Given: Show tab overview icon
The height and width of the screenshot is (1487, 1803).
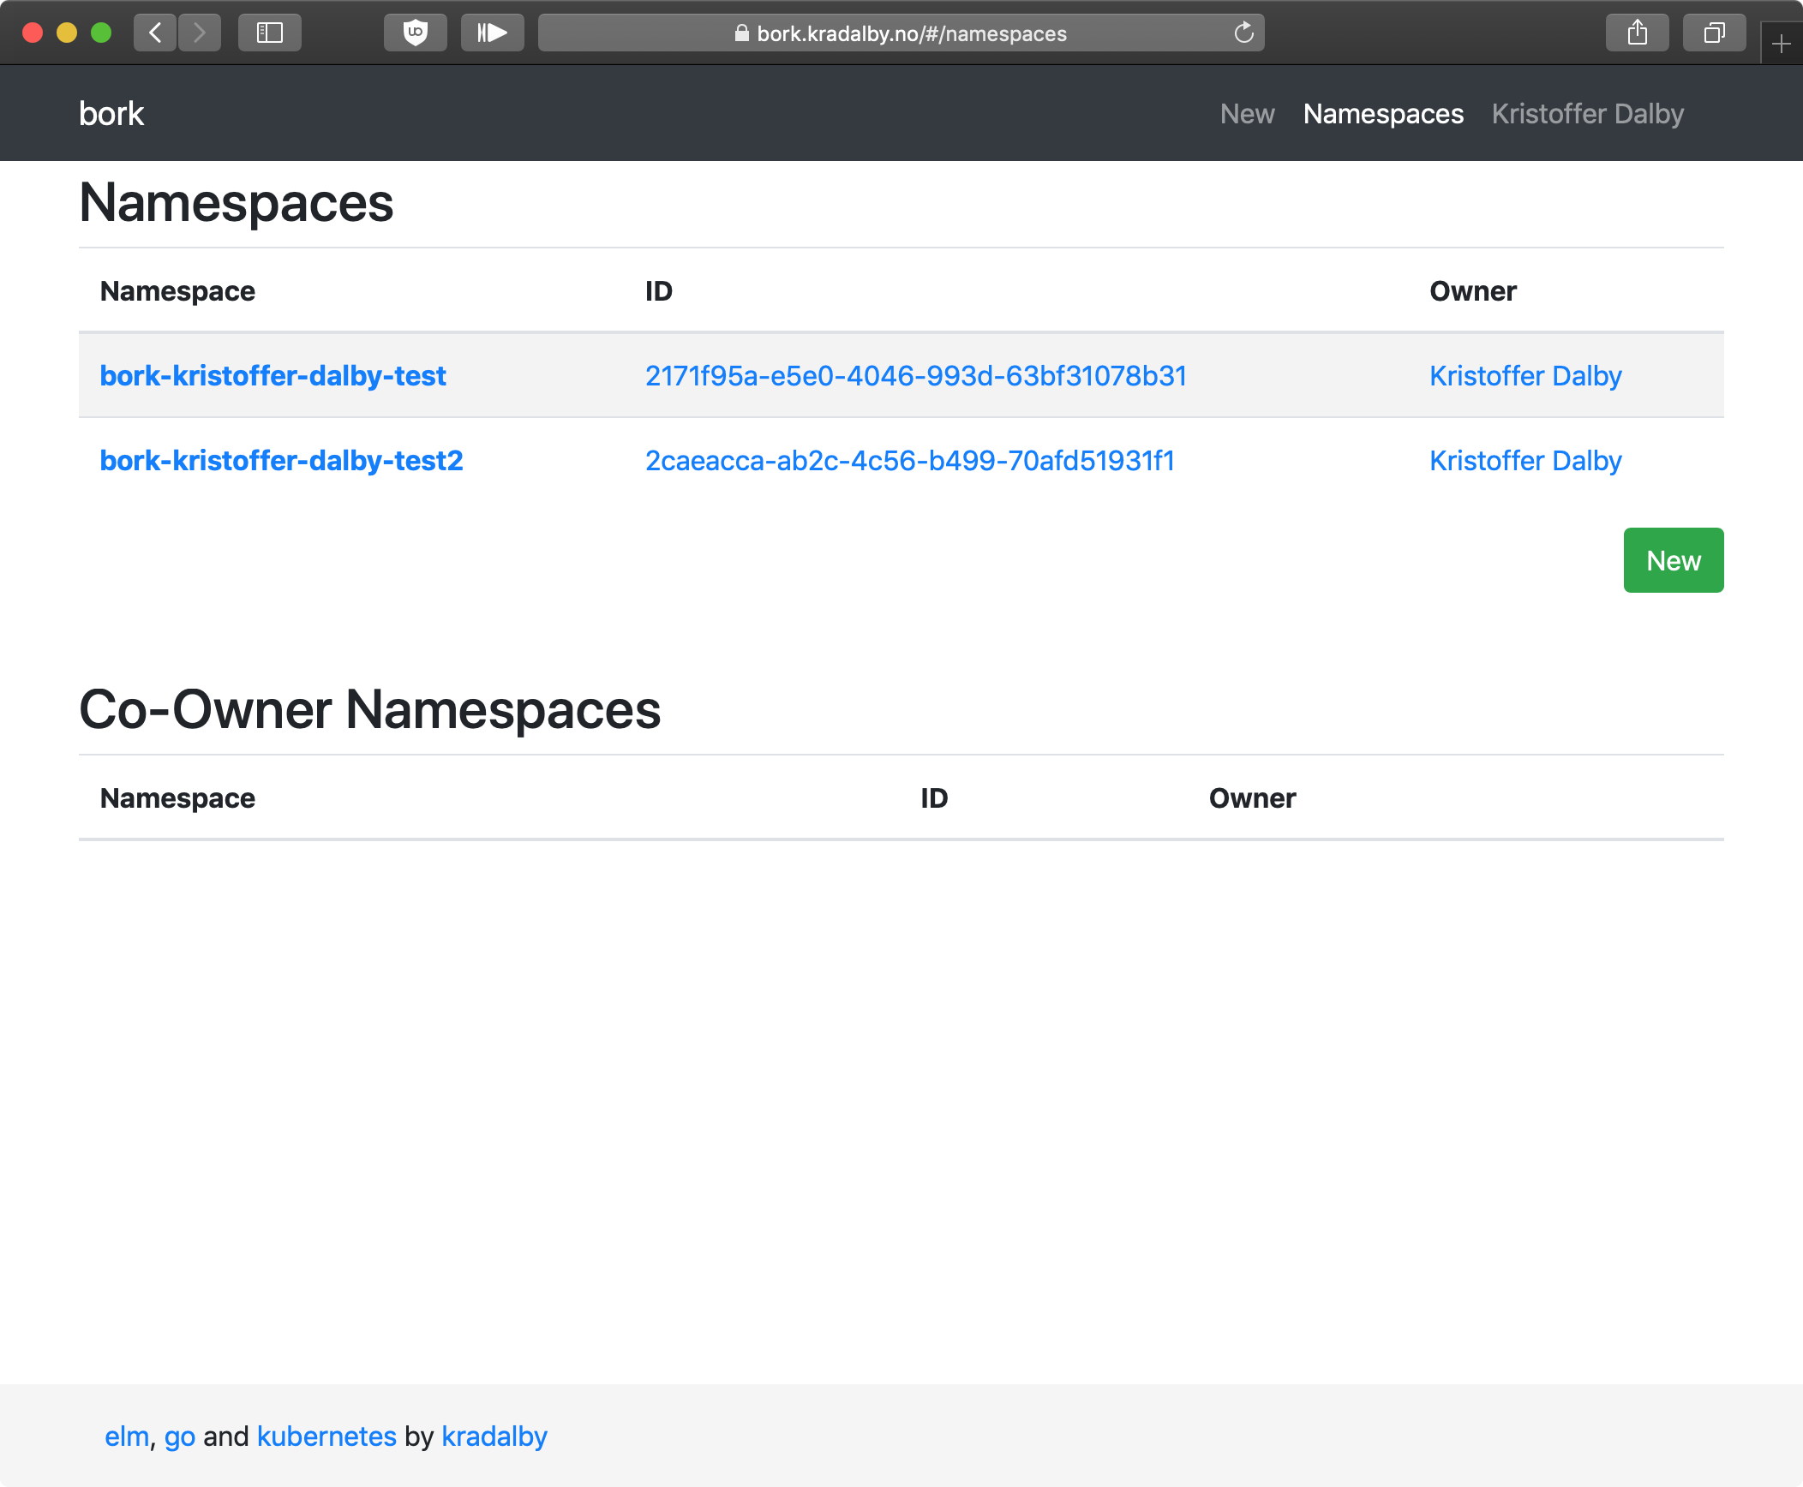Looking at the screenshot, I should [1714, 33].
